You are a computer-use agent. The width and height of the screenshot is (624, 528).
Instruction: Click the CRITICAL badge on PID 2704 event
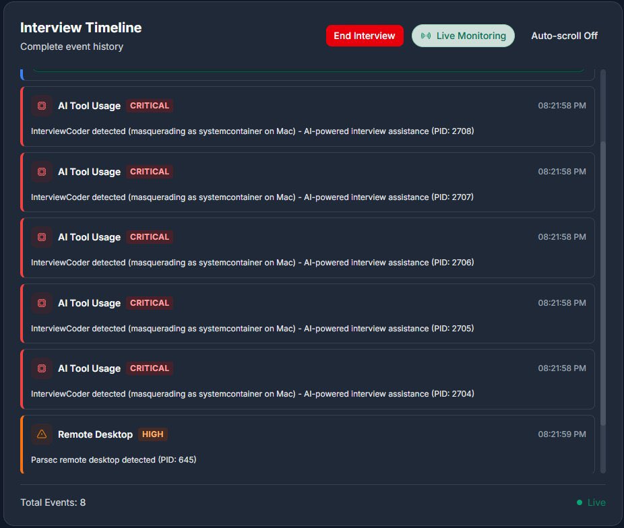coord(150,368)
